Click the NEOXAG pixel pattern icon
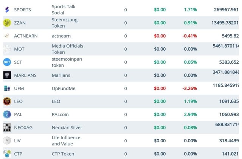Screen dimensions: 242x159 [7, 128]
